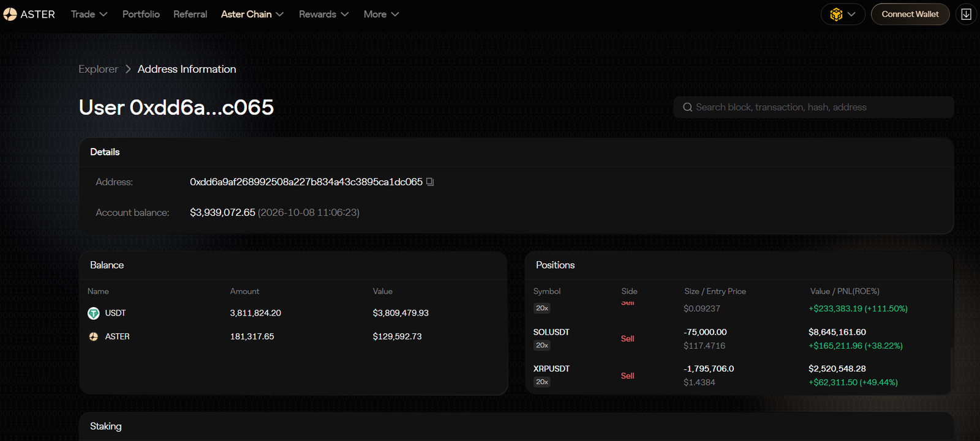Click the download icon in top right
Viewport: 980px width, 441px height.
tap(966, 14)
